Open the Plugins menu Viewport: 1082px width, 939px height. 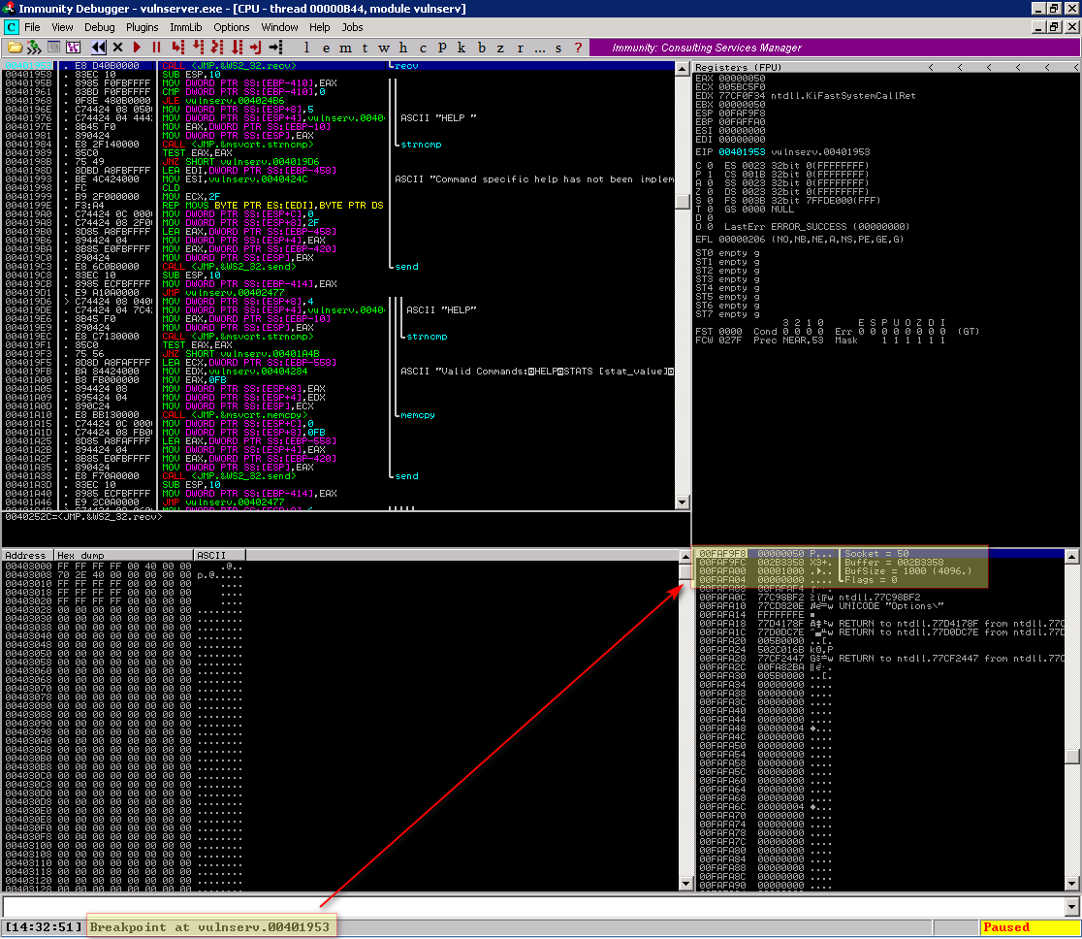point(143,27)
